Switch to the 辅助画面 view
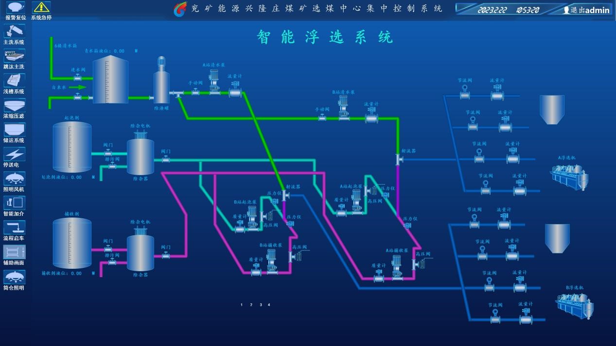The image size is (616, 346). pyautogui.click(x=14, y=252)
